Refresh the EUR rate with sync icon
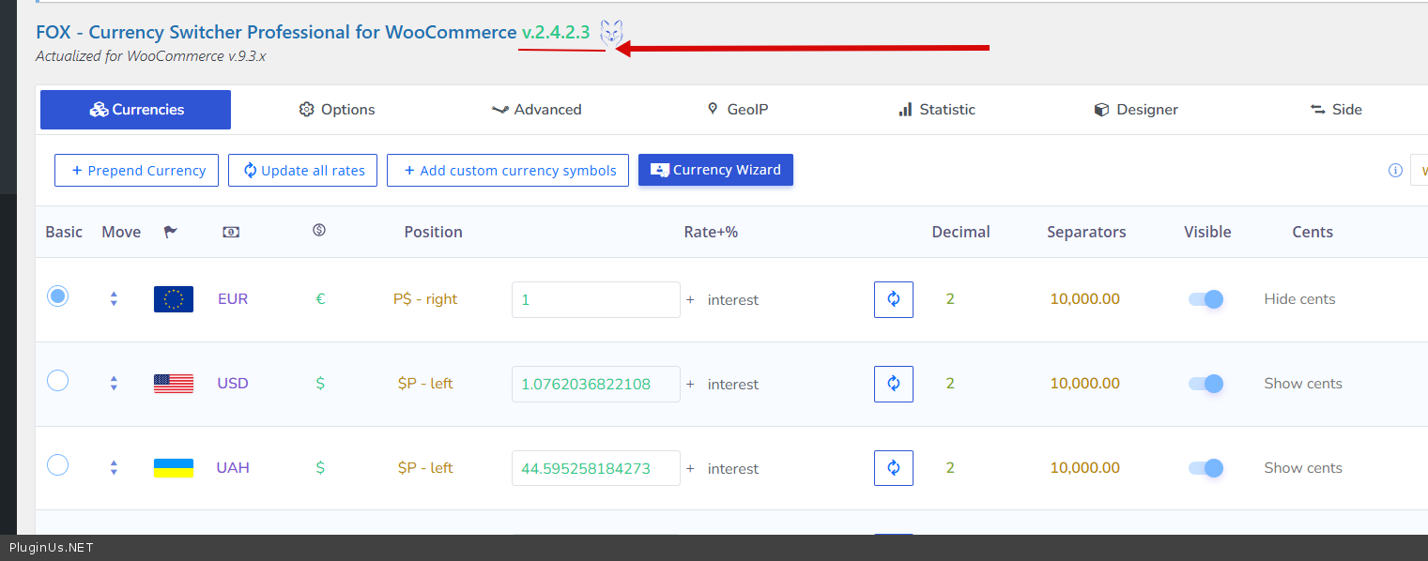Screen dimensions: 1428x561 (x=893, y=299)
